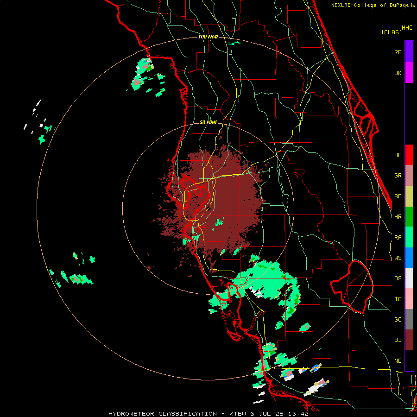Click the RF purple legend swatch
417x417 pixels.
pyautogui.click(x=409, y=52)
